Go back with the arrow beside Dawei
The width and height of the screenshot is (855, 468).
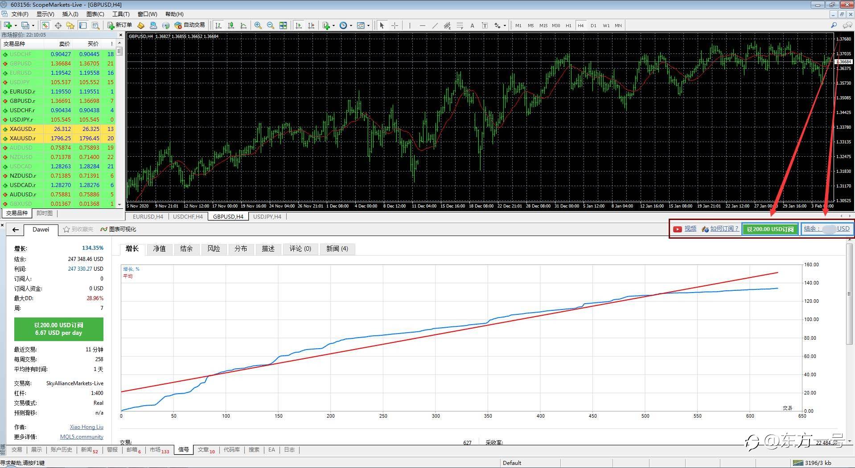16,229
